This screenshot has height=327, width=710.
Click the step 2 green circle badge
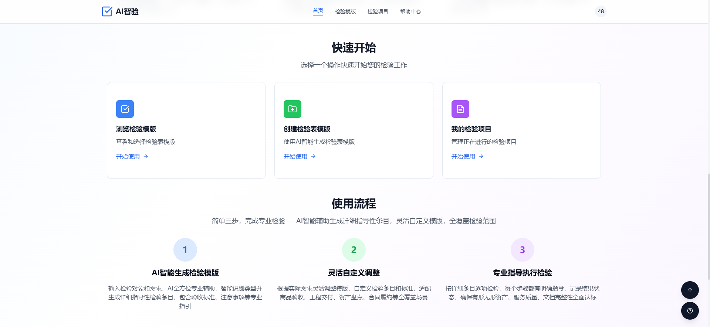(354, 250)
